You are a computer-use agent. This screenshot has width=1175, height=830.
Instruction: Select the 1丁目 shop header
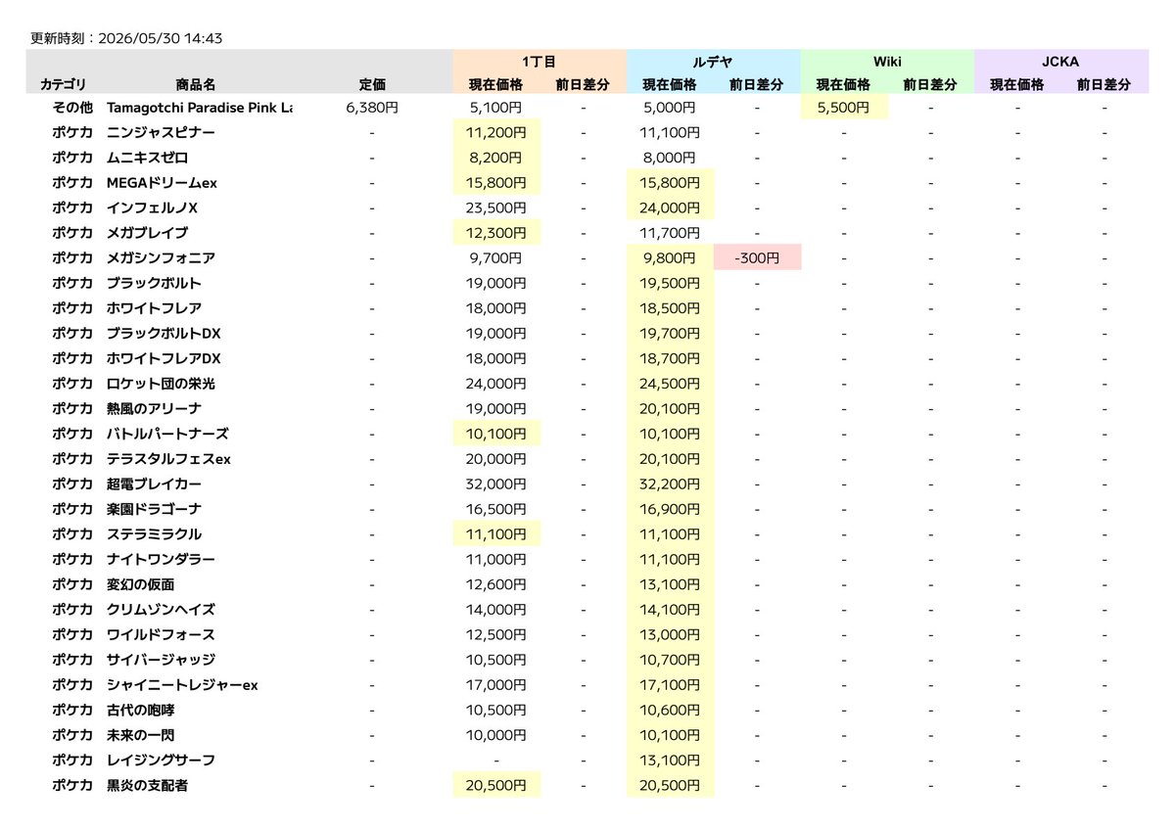540,62
